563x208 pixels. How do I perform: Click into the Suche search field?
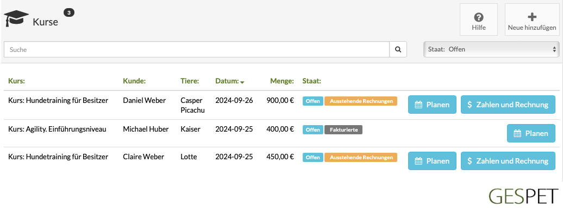coord(197,49)
